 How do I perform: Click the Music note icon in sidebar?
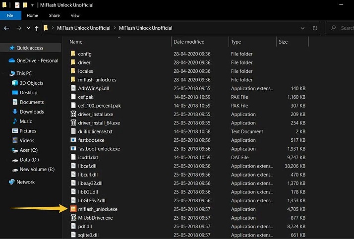pyautogui.click(x=15, y=121)
